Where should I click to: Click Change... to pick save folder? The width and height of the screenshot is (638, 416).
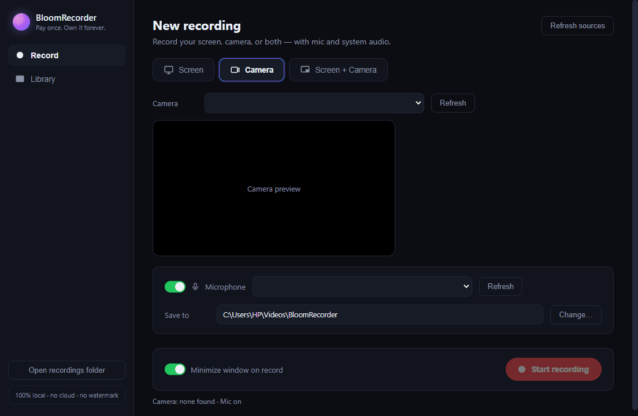pyautogui.click(x=576, y=315)
